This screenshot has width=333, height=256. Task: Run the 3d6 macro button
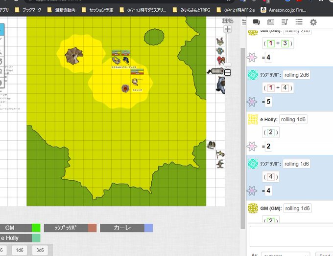click(x=40, y=250)
